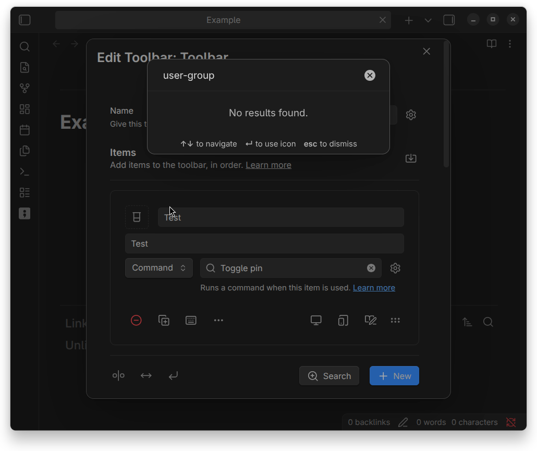Clear the user-group icon search text

(x=370, y=75)
